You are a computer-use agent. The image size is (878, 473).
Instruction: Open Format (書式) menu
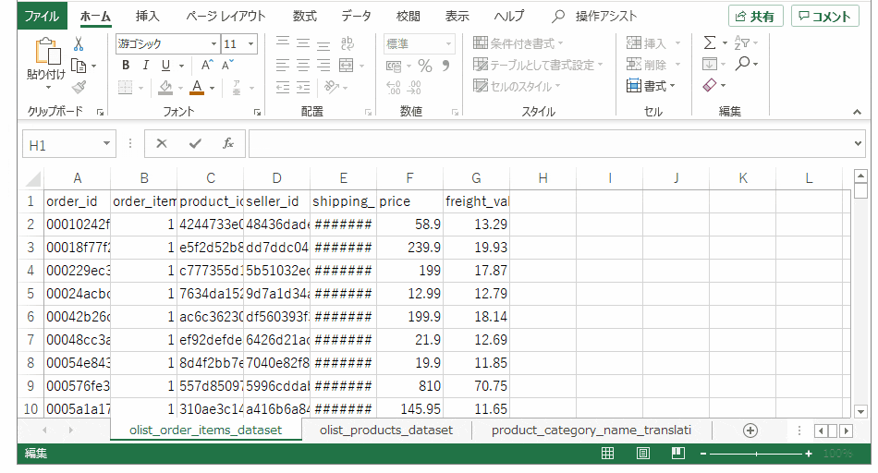click(x=651, y=86)
